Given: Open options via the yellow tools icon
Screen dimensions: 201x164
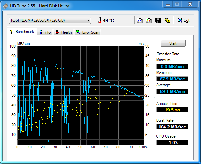Looking at the screenshot, I should (x=167, y=20).
